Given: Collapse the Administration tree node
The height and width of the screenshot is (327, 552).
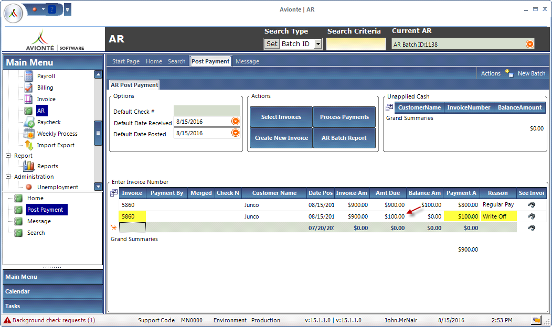Looking at the screenshot, I should pyautogui.click(x=8, y=177).
